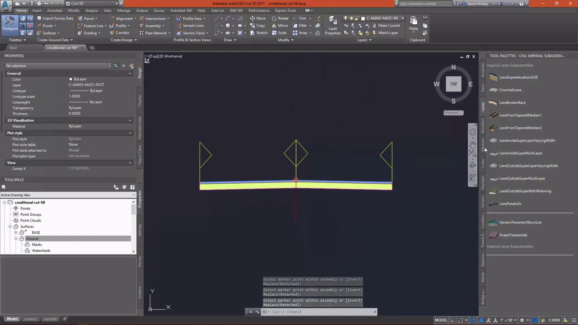Image resolution: width=578 pixels, height=325 pixels.
Task: Select the Stretch tool
Action: pyautogui.click(x=259, y=33)
